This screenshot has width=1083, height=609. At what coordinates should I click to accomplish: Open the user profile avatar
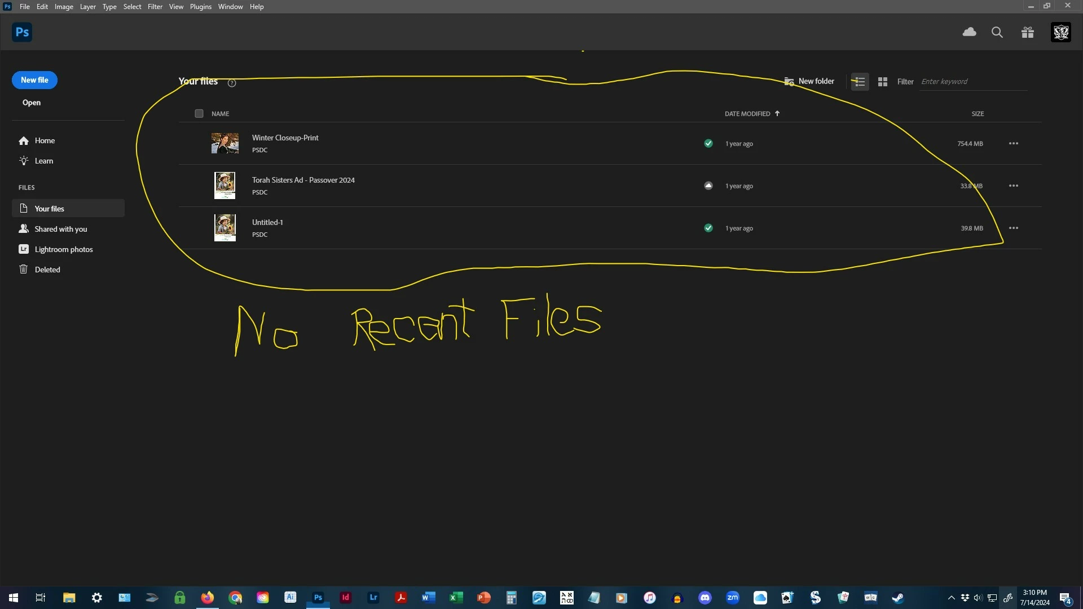[1060, 32]
